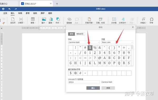Click the Unicode hex value field
The image size is (158, 100).
click(x=84, y=82)
